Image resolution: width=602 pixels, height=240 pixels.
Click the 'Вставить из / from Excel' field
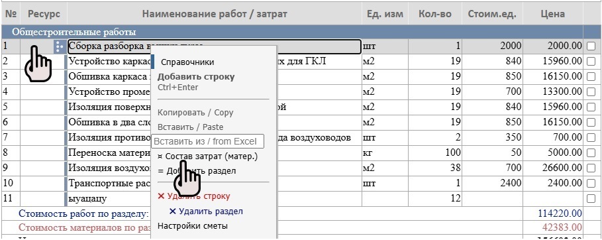pos(208,141)
